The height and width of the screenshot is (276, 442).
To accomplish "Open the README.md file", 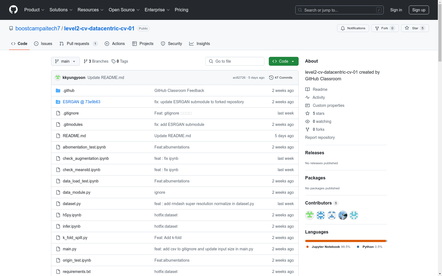I will coord(74,136).
